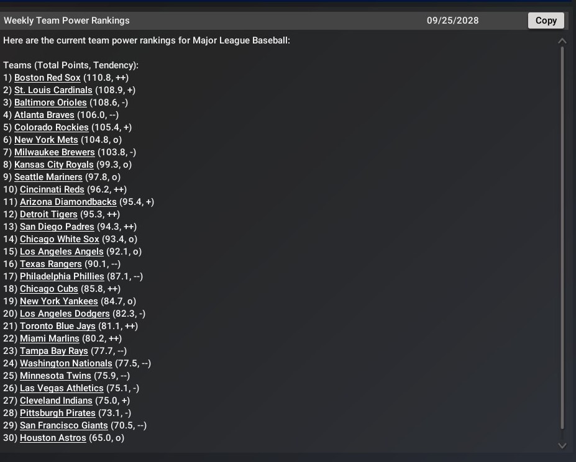576x462 pixels.
Task: Click the Copy button
Action: pos(546,20)
